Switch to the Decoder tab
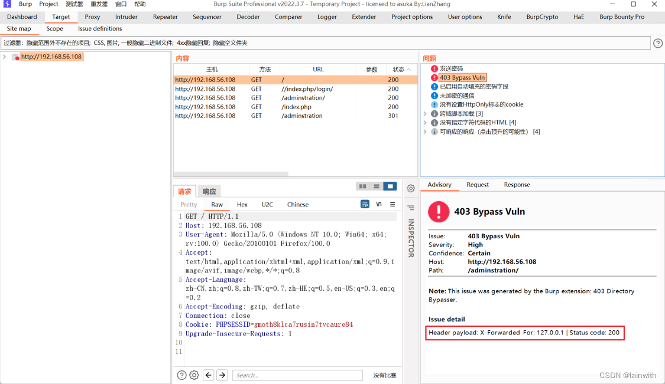 [248, 17]
